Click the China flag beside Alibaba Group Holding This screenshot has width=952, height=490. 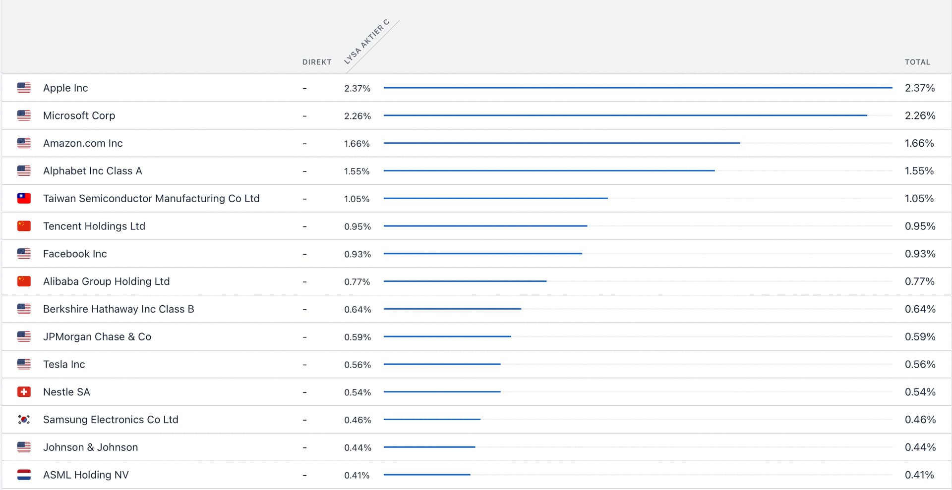pos(24,281)
